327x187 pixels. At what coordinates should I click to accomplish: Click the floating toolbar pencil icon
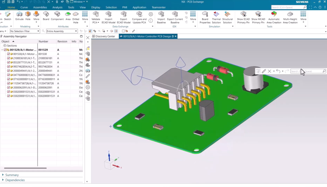click(264, 71)
